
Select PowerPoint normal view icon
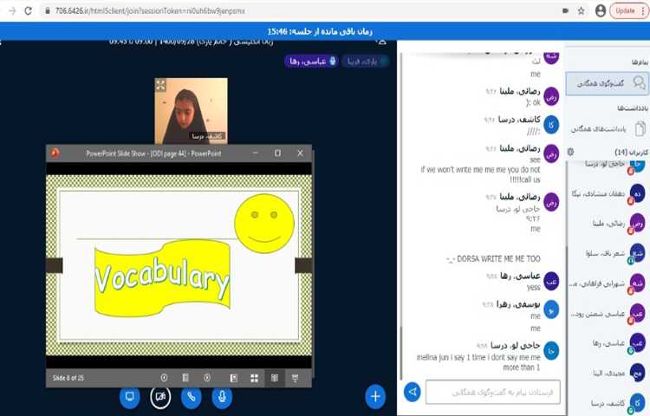coord(233,378)
